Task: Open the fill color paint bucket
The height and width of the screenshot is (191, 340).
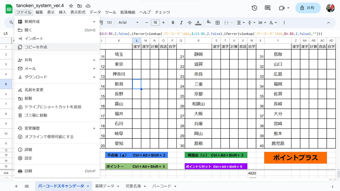Action: pyautogui.click(x=209, y=22)
